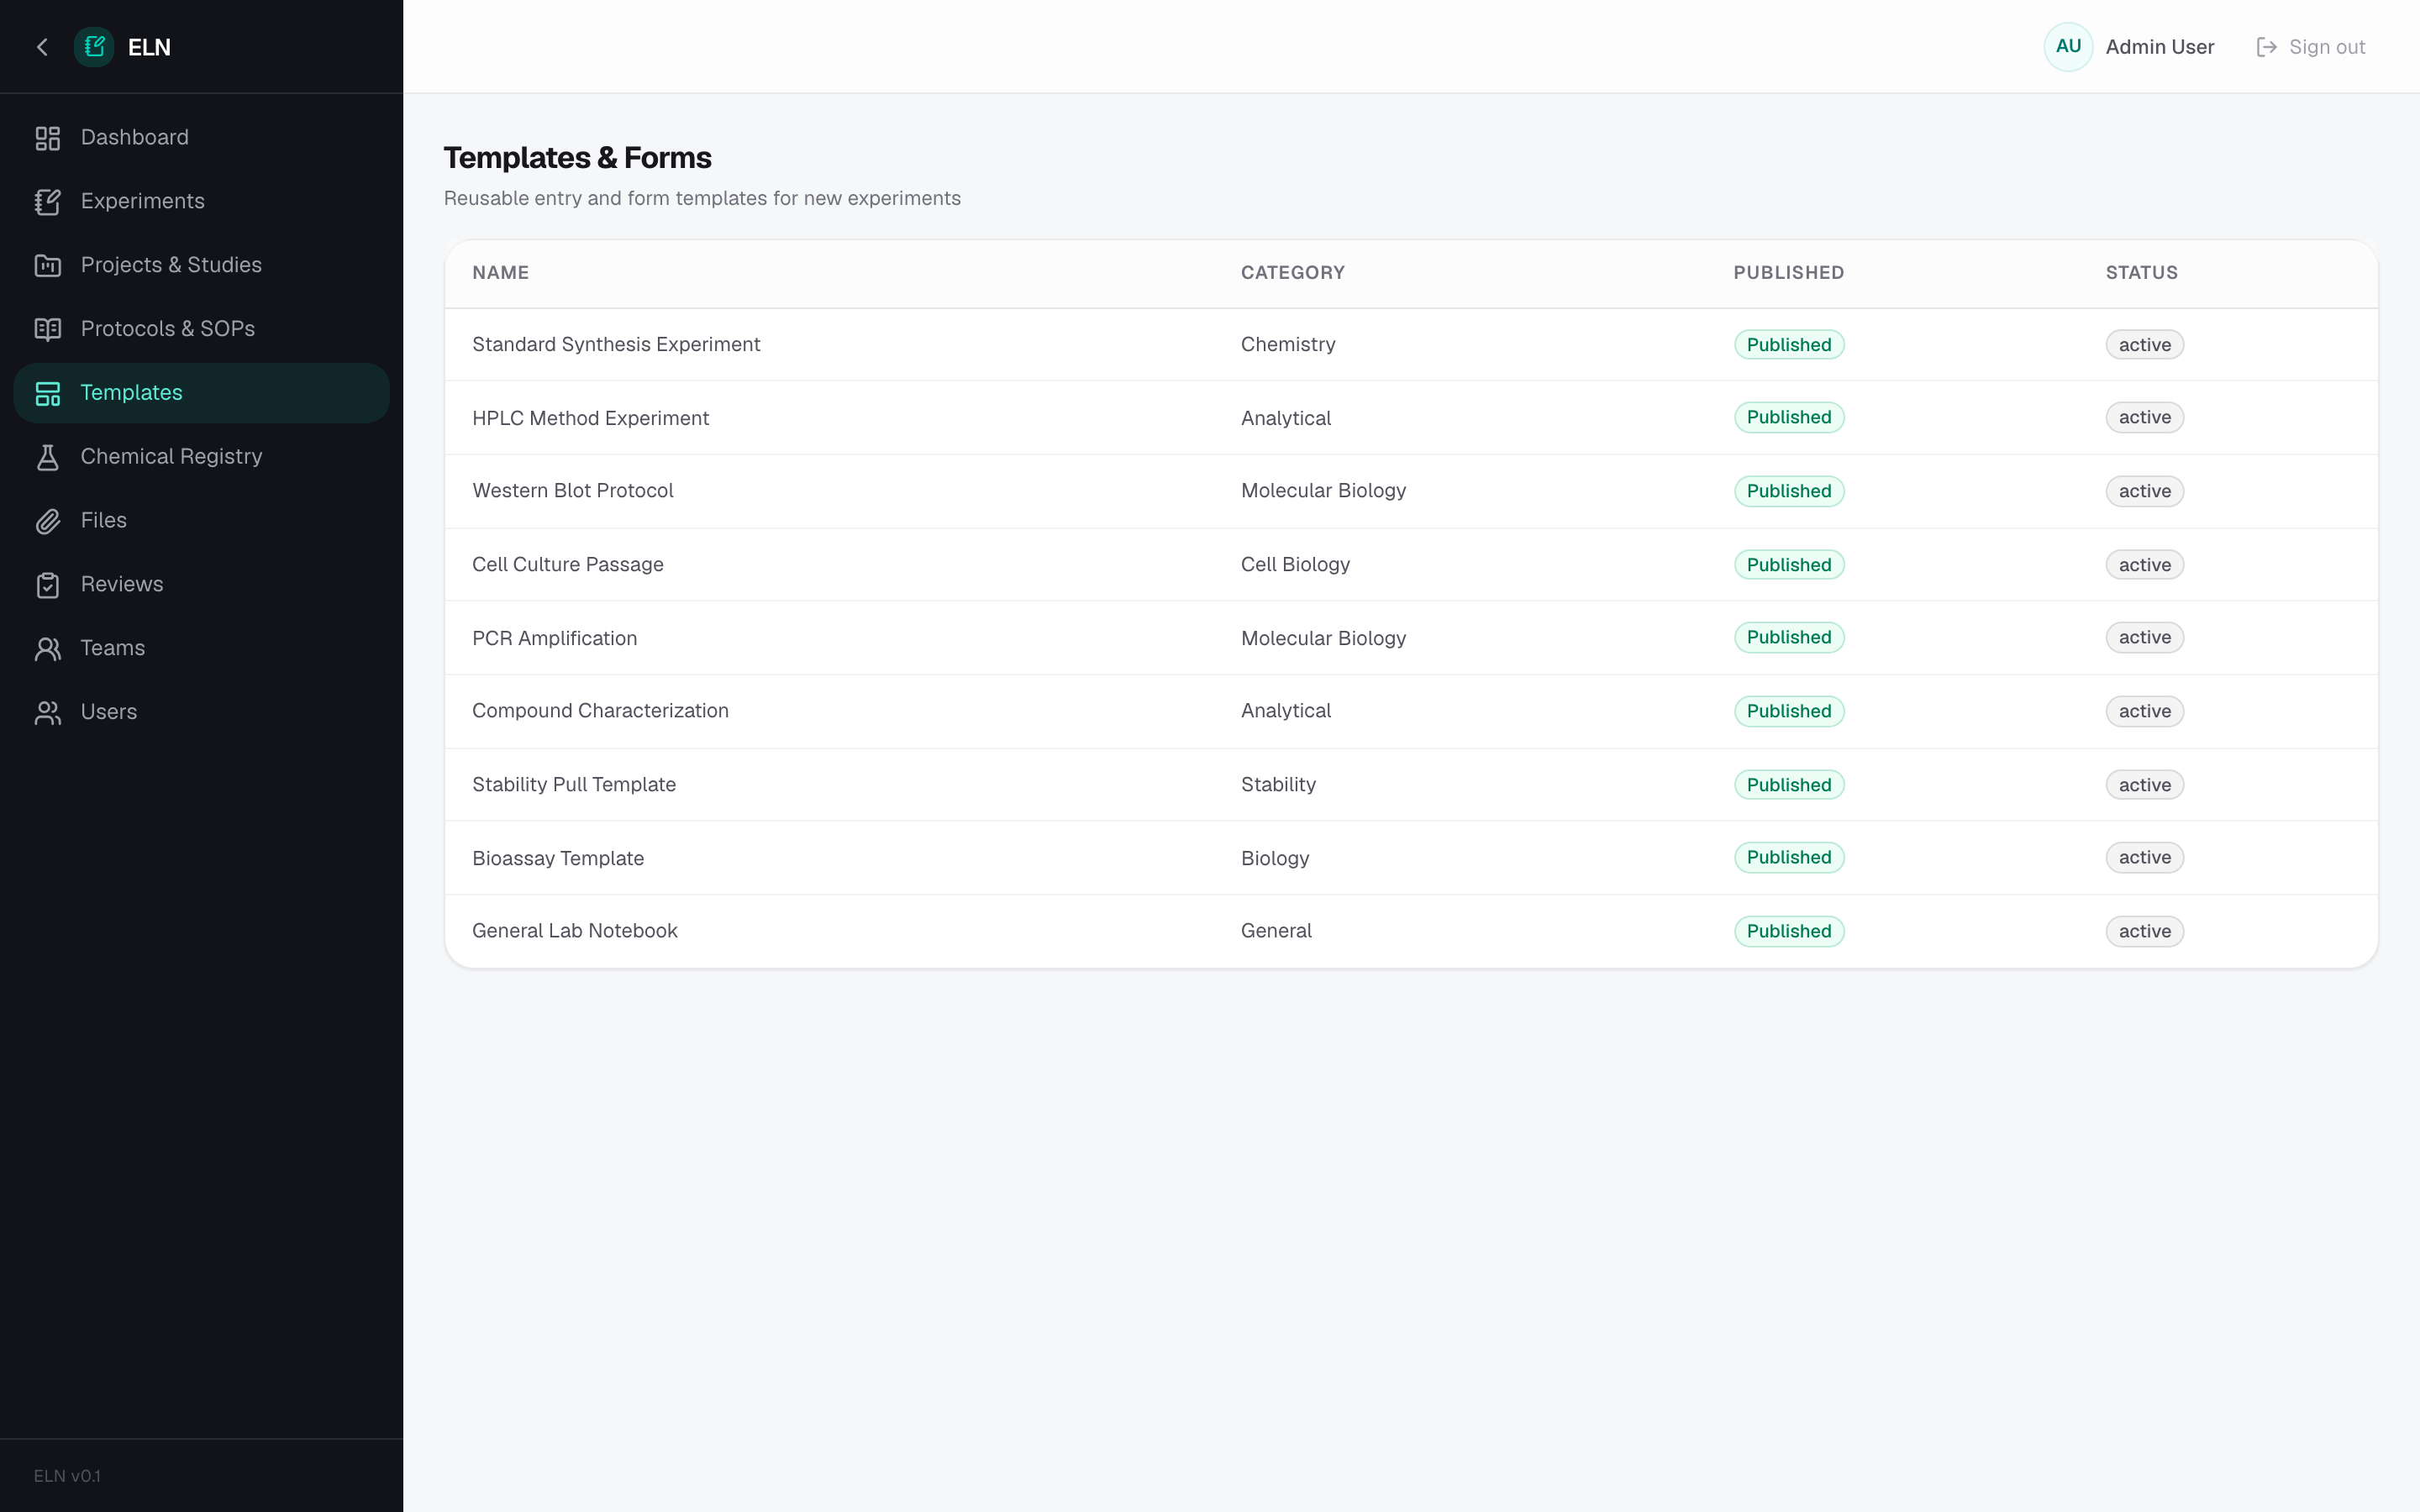Click the PUBLISHED column header
Screen dimensions: 2420x1512
(x=1788, y=273)
